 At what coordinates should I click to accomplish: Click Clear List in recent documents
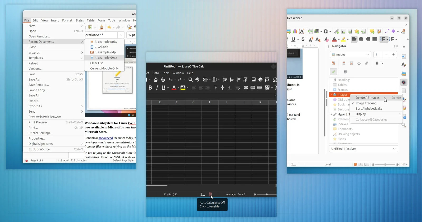(x=104, y=63)
